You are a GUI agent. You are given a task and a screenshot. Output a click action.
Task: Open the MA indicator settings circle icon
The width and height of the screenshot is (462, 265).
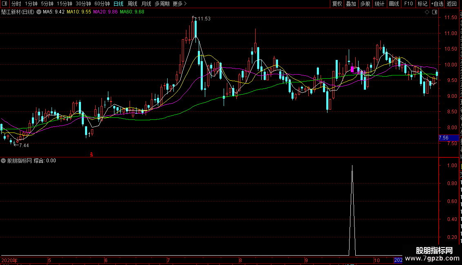[x=38, y=12]
